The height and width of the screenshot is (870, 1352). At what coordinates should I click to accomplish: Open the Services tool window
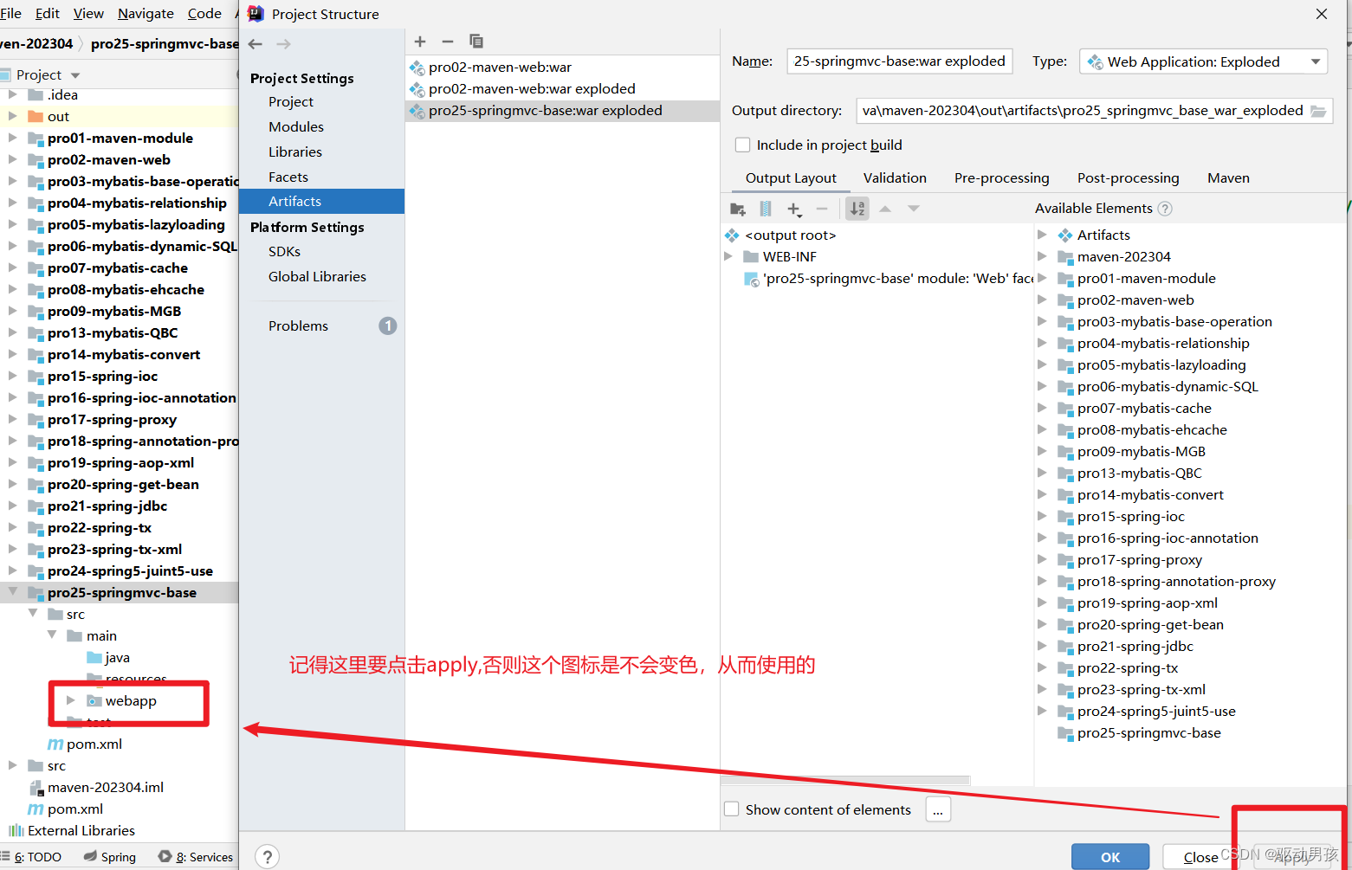coord(196,857)
